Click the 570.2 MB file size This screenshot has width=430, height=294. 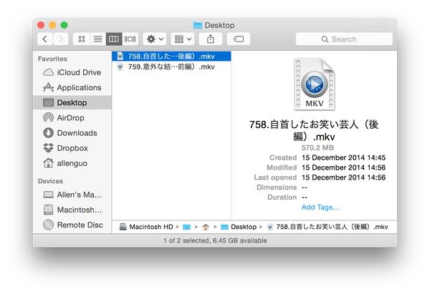[x=317, y=148]
